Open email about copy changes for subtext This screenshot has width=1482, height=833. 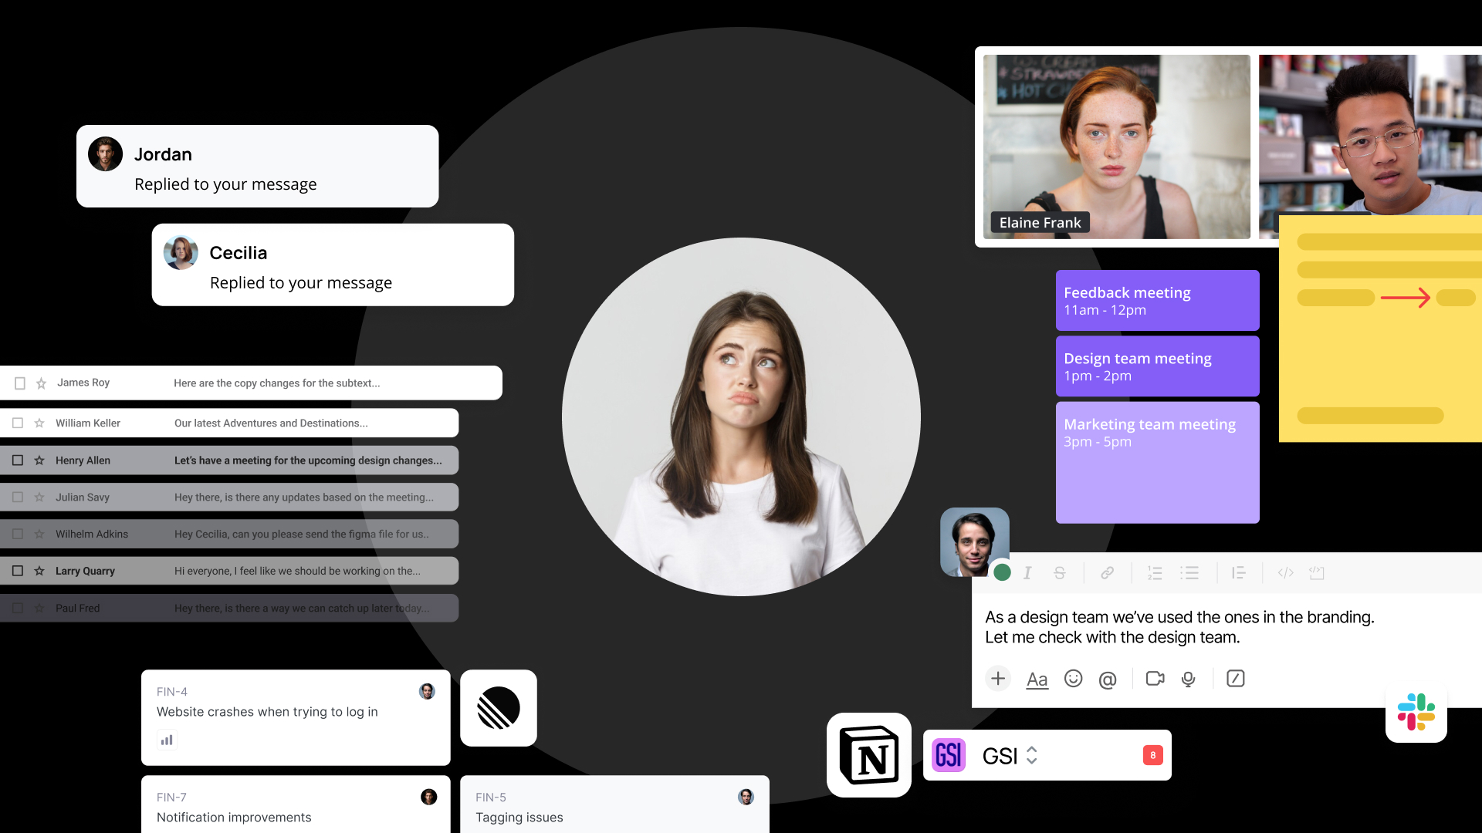click(x=251, y=383)
